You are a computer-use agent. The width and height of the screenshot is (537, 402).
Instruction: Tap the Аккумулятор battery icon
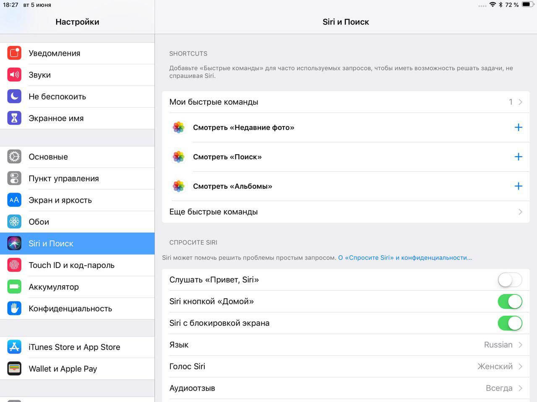pos(14,287)
